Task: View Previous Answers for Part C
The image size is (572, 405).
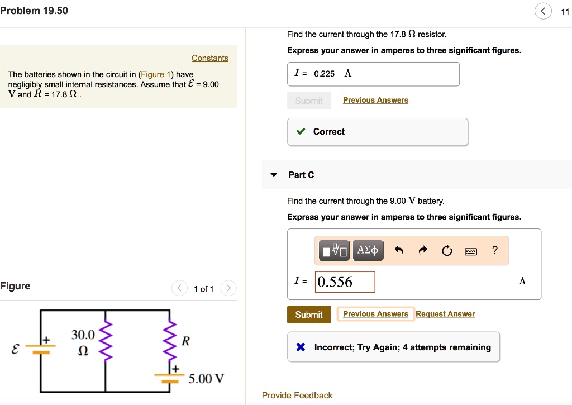Action: 375,313
